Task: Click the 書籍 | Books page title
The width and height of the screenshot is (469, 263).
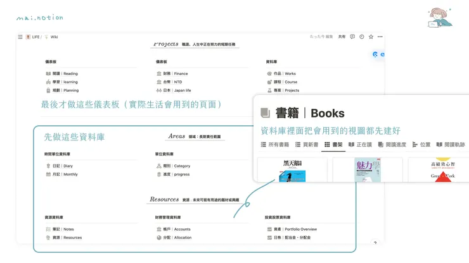Action: pyautogui.click(x=310, y=113)
